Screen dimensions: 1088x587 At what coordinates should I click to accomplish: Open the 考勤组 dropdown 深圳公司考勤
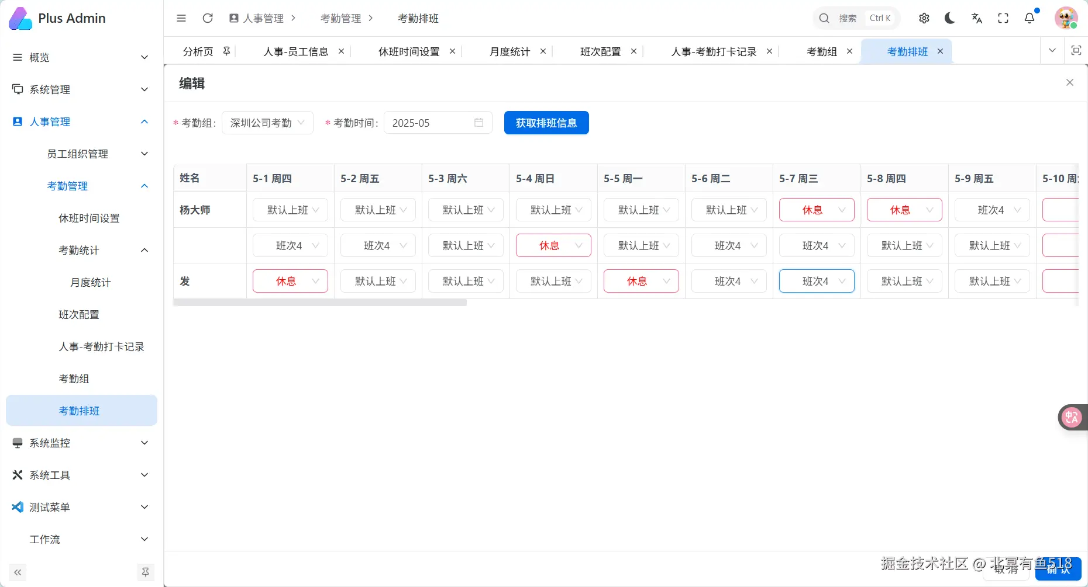tap(267, 123)
